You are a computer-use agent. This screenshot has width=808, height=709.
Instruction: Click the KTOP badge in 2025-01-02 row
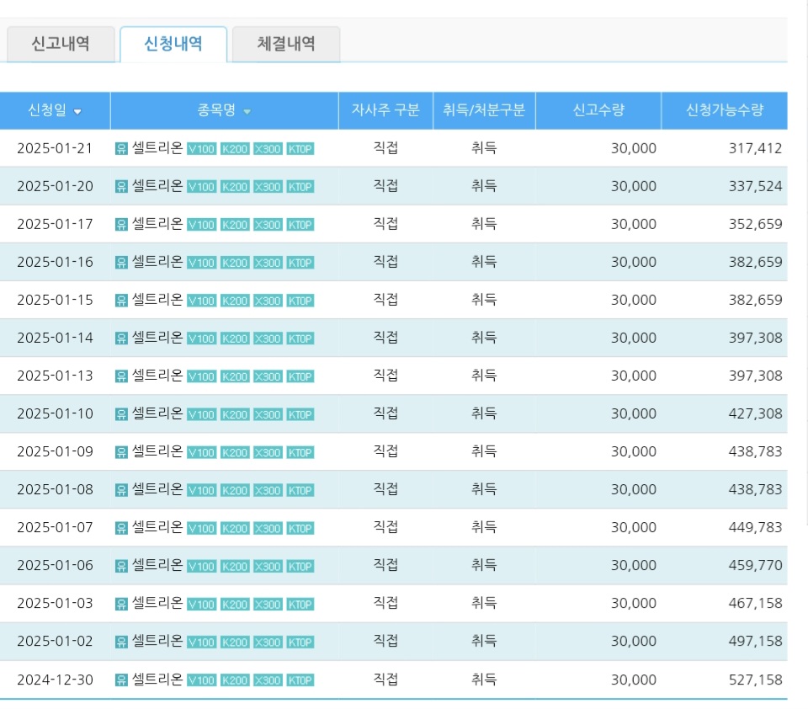click(300, 642)
